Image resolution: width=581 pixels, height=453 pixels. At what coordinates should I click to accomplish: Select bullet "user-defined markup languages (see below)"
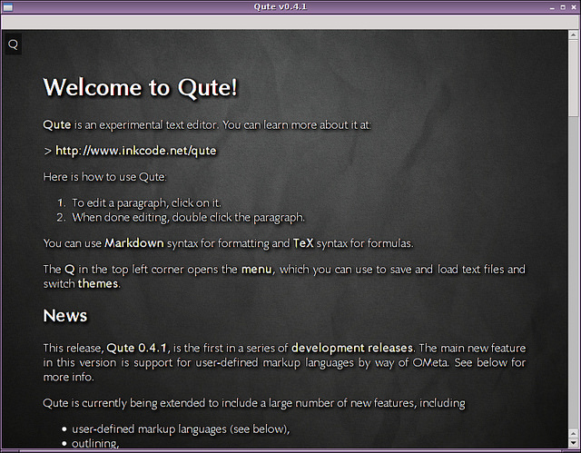point(181,428)
